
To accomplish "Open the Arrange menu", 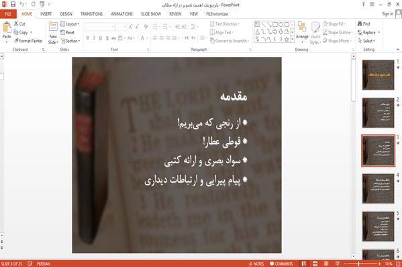I will [302, 32].
